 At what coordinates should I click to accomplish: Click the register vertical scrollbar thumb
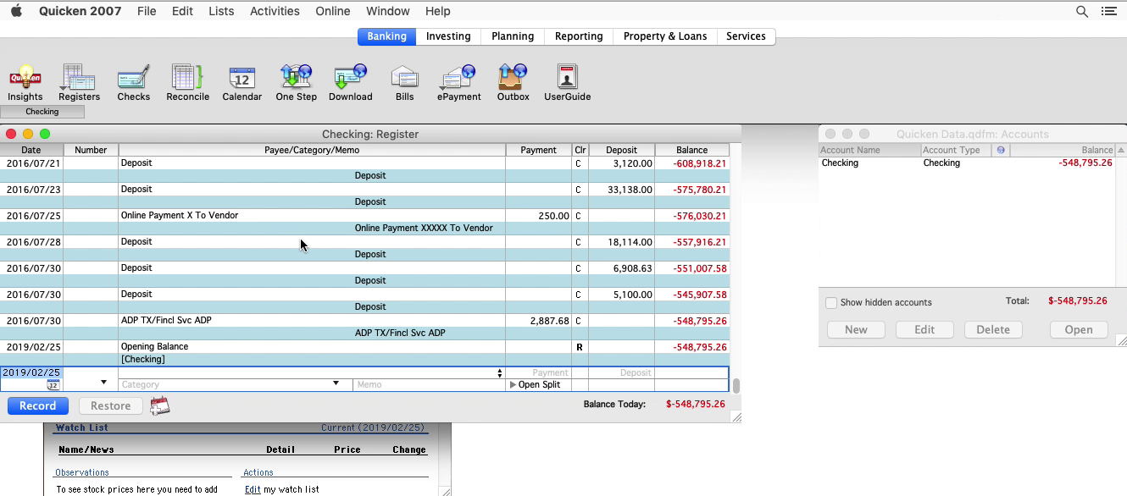click(x=736, y=385)
